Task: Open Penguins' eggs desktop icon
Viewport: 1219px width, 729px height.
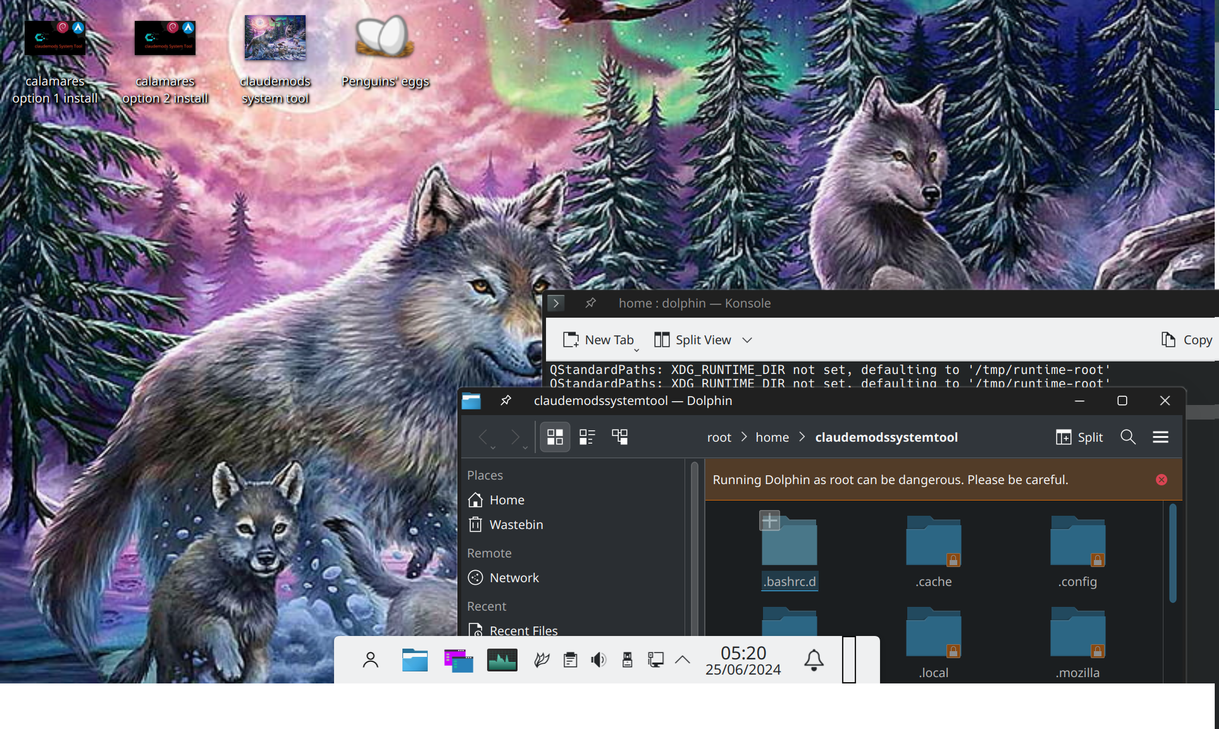Action: (385, 52)
